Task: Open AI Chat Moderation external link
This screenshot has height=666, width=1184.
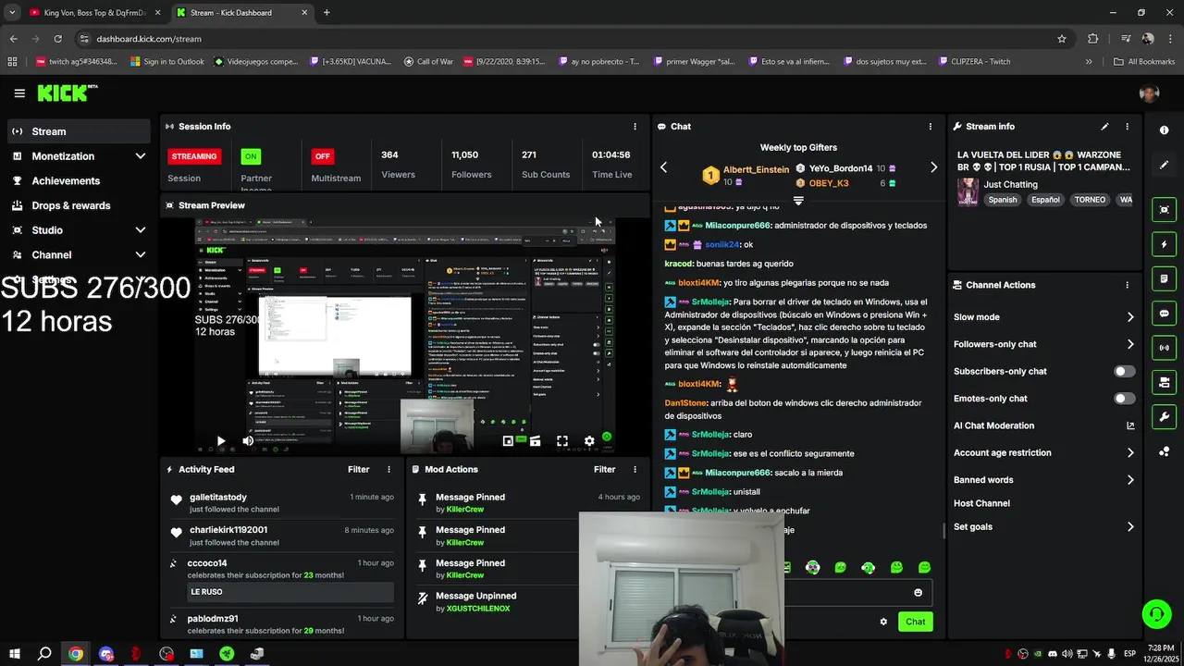Action: click(1130, 426)
